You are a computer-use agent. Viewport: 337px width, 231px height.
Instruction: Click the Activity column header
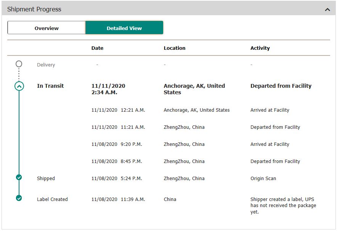tap(260, 48)
